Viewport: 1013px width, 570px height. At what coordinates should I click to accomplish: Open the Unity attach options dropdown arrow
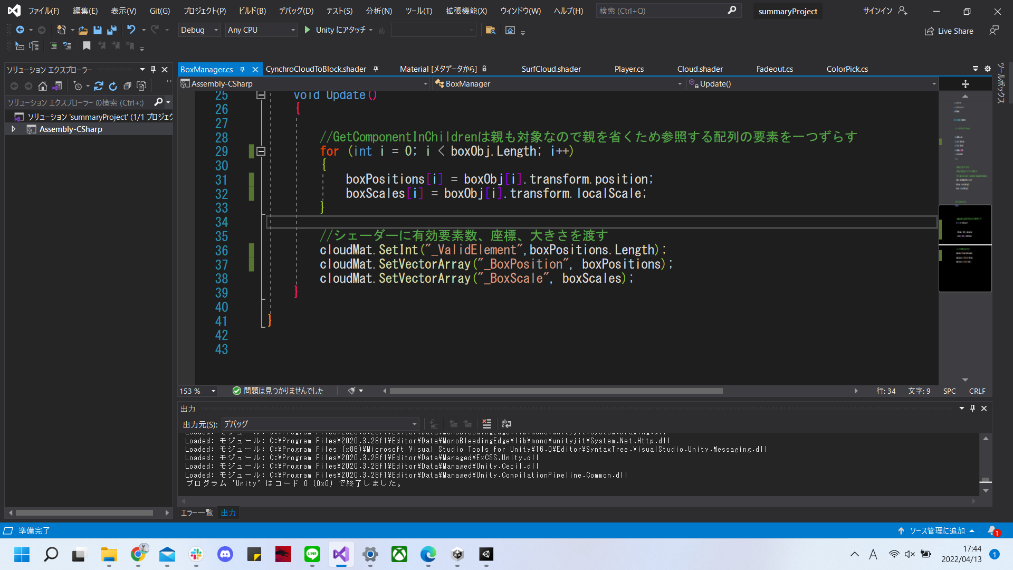(x=371, y=30)
